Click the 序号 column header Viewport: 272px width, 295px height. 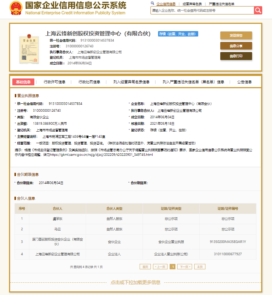coord(22,209)
